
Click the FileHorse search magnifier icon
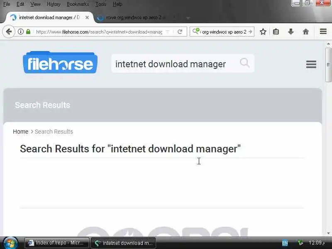(x=245, y=63)
